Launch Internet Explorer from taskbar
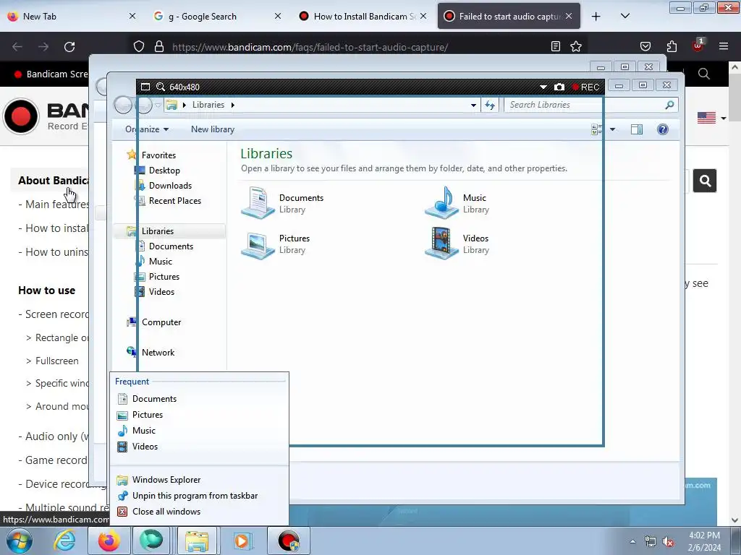 pos(64,541)
